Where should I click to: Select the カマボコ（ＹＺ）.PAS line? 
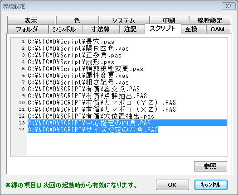pyautogui.click(x=102, y=103)
